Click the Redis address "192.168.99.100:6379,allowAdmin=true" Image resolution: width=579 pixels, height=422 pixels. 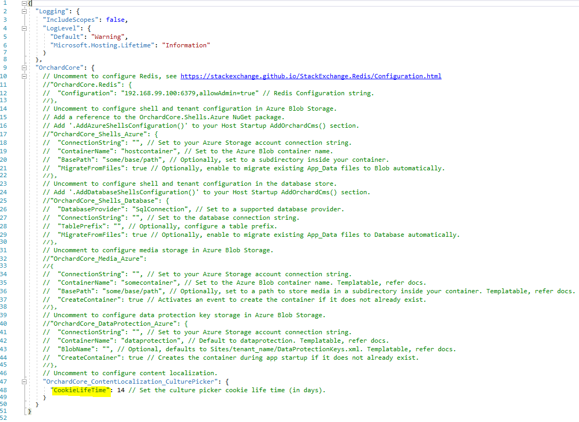(x=190, y=93)
